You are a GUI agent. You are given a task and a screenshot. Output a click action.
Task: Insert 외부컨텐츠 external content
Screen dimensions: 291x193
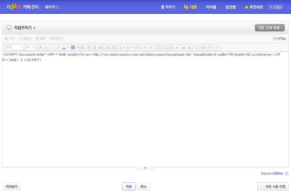point(56,39)
